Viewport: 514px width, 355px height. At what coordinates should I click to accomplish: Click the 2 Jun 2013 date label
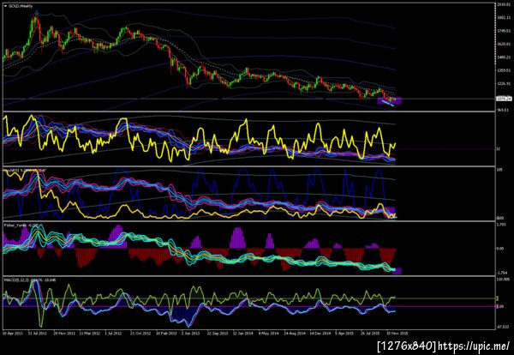[x=190, y=333]
